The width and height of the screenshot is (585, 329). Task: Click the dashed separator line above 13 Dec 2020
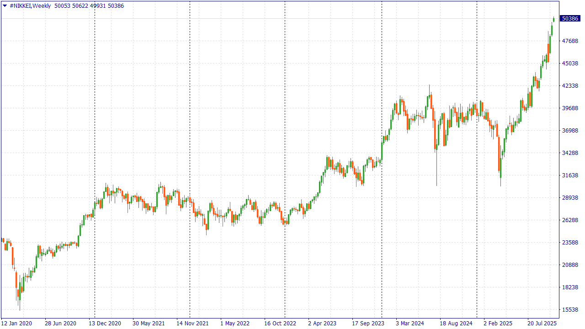click(95, 137)
